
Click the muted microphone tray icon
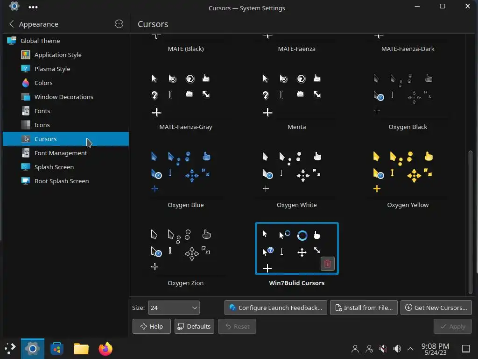[383, 349]
